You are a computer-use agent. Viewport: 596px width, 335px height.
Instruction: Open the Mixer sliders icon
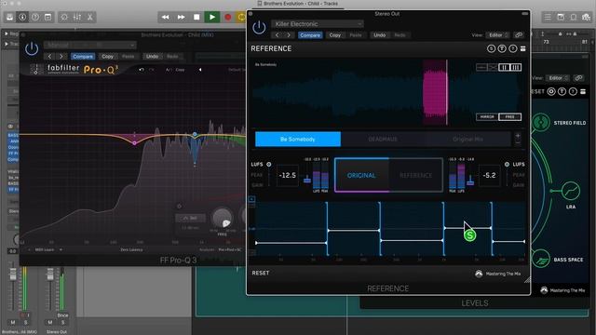pos(77,17)
